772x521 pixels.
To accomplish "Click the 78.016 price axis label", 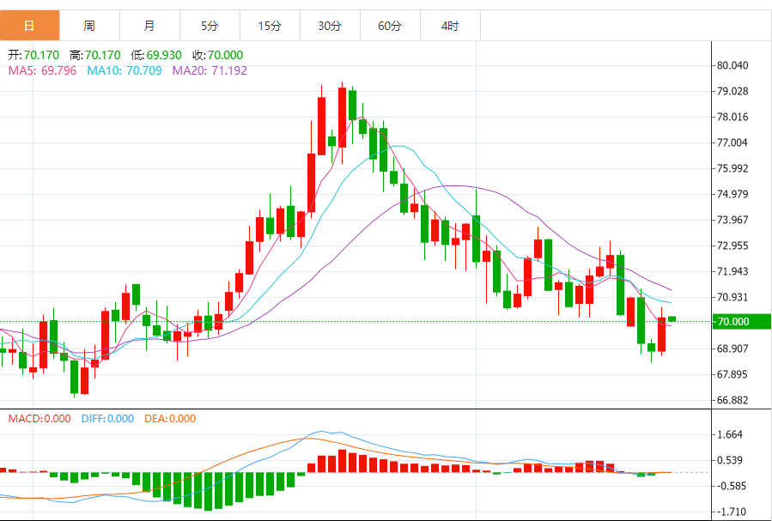I will [732, 117].
